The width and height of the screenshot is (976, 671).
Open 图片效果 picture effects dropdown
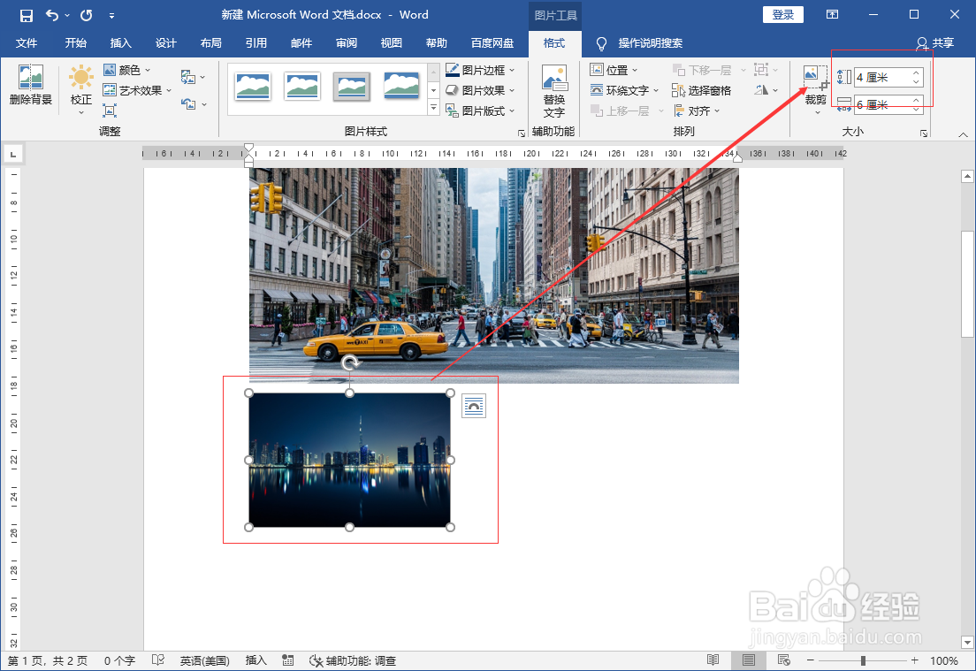(481, 90)
